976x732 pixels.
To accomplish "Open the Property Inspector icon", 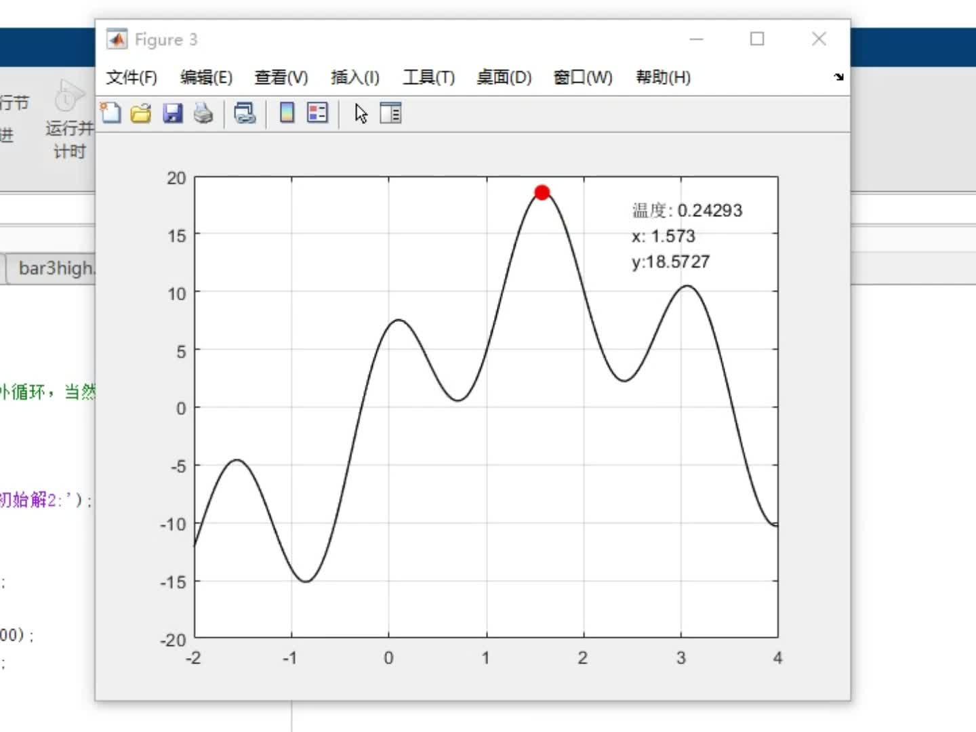I will click(x=390, y=113).
